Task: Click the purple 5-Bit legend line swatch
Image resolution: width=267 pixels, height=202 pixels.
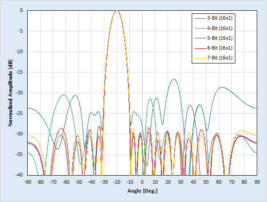Action: (x=200, y=38)
